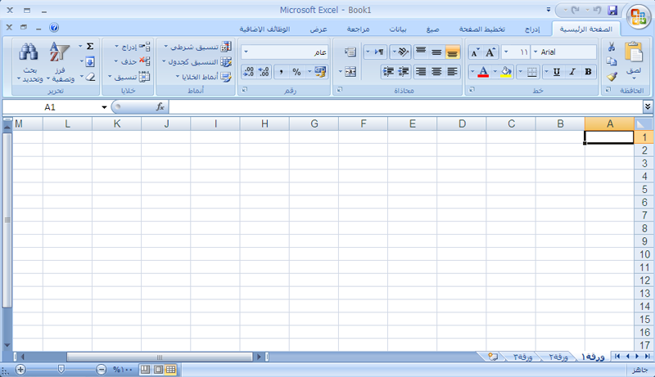655x377 pixels.
Task: Expand the formula bar chevron
Action: [648, 107]
